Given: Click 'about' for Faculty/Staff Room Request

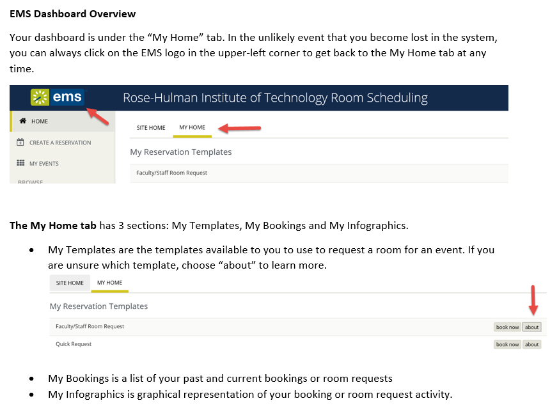Looking at the screenshot, I should 531,327.
